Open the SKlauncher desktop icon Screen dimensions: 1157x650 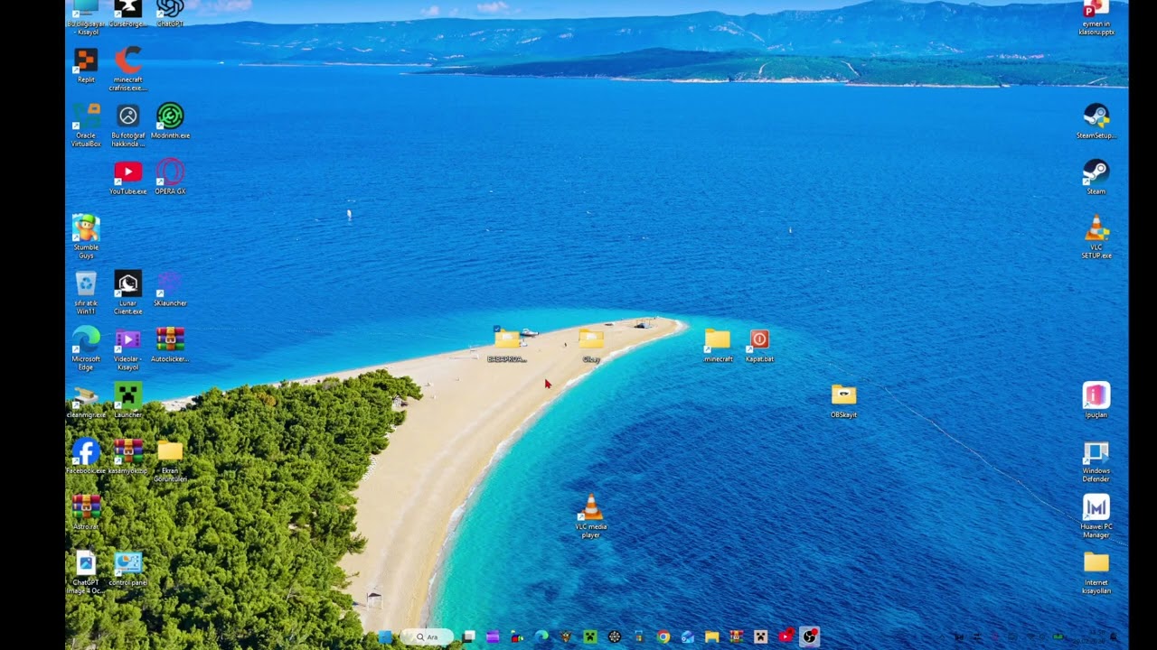pyautogui.click(x=170, y=289)
